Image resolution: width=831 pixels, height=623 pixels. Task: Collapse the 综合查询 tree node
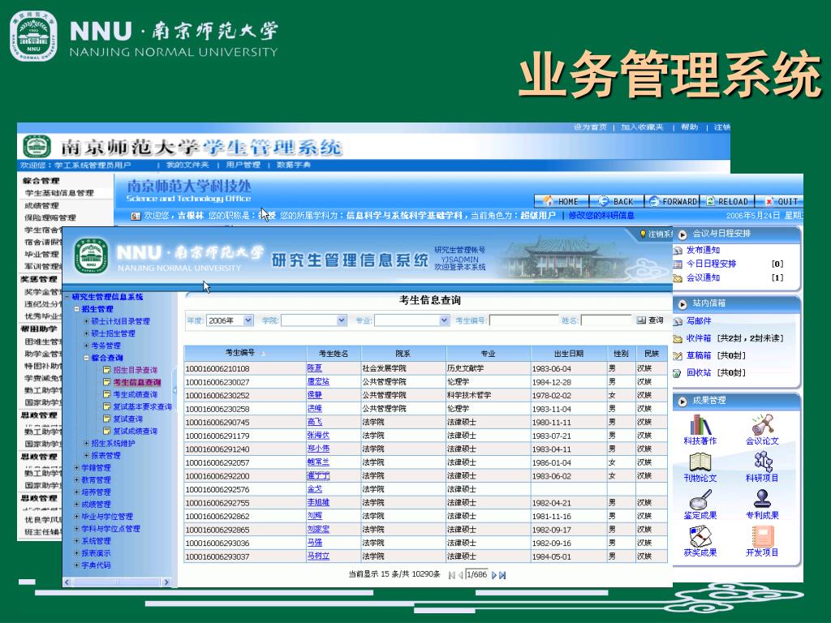coord(86,358)
